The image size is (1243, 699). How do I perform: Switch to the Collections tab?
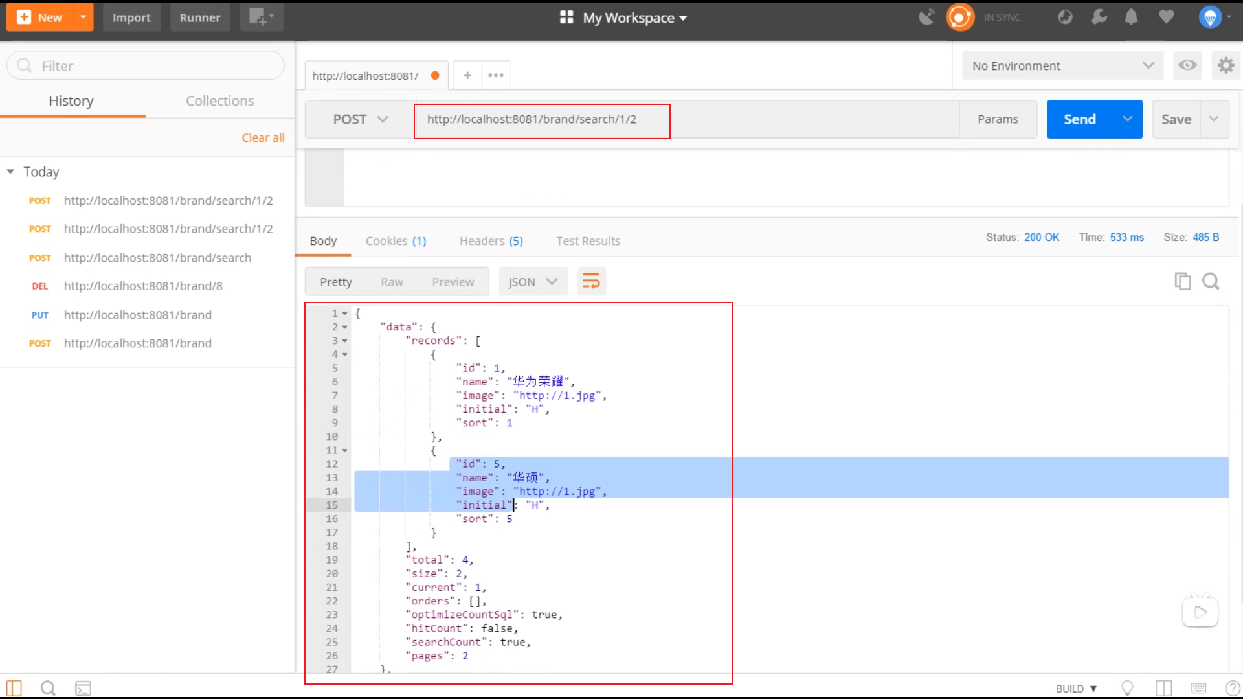pyautogui.click(x=219, y=100)
